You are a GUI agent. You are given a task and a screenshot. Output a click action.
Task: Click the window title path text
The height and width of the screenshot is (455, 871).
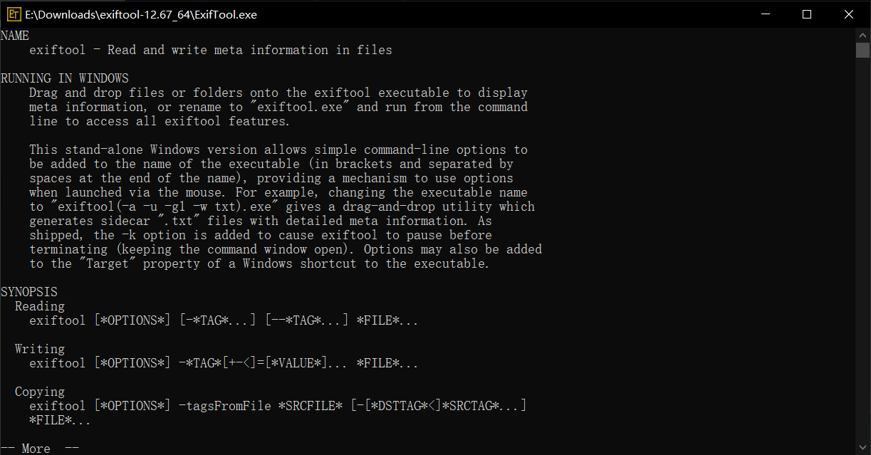coord(140,14)
